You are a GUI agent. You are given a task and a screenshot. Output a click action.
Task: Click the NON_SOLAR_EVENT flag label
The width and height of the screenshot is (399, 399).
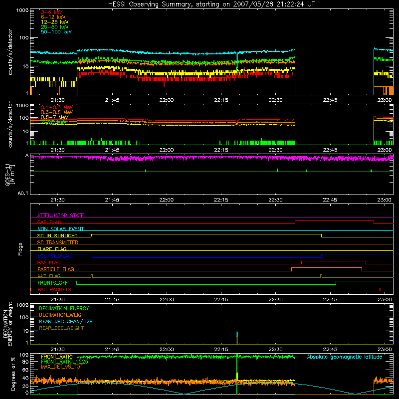(60, 229)
